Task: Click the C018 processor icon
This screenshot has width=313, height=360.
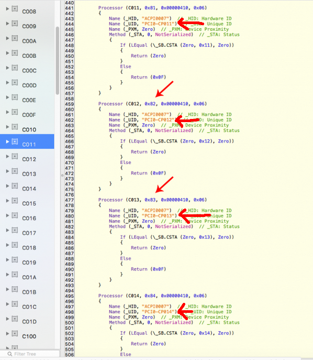Action: (x=15, y=245)
